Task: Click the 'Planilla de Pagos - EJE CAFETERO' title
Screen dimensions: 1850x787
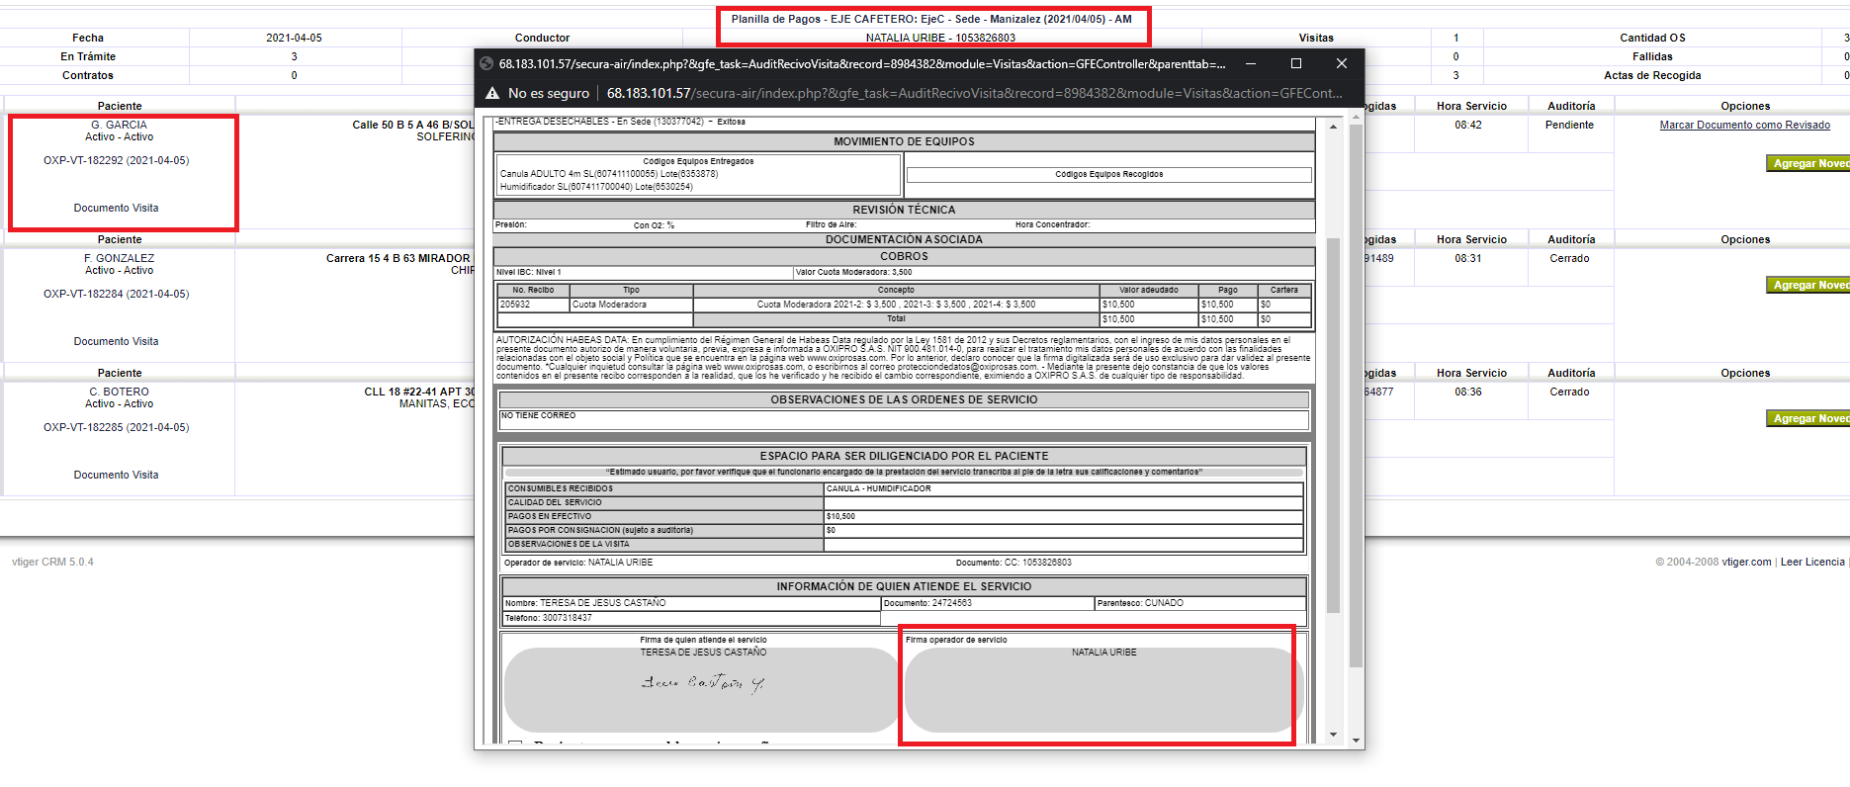Action: [x=931, y=19]
